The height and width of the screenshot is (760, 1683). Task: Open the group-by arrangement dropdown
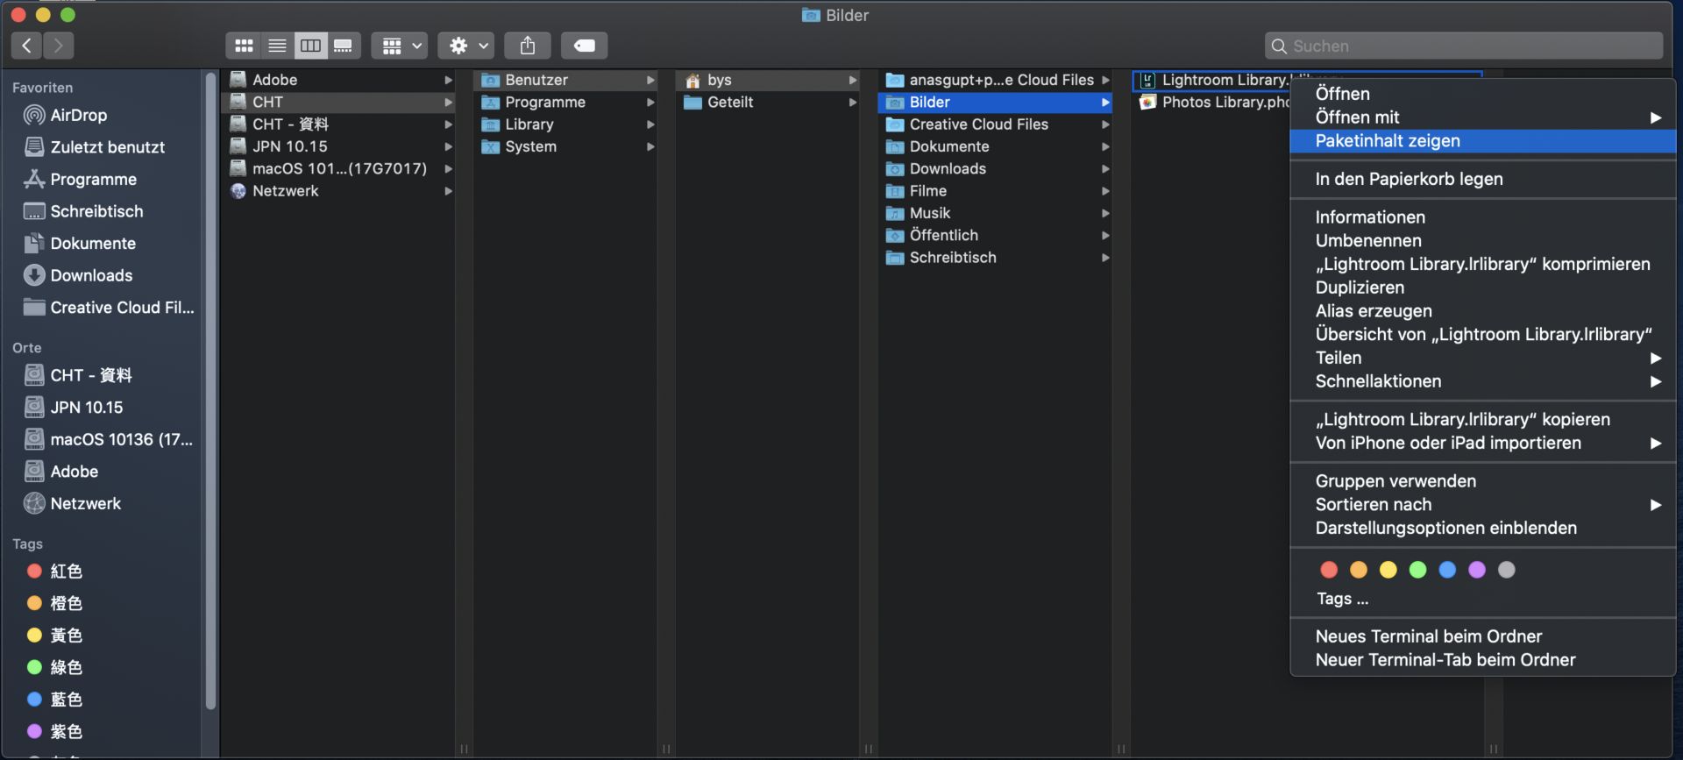pos(400,46)
